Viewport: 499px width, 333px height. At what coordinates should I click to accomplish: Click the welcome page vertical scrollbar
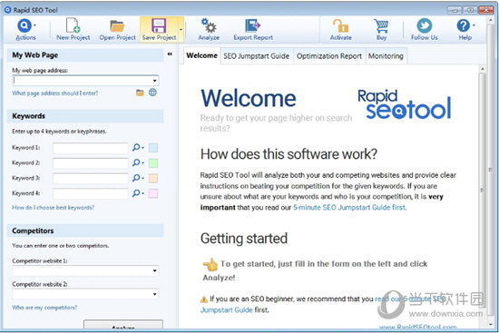(x=483, y=190)
